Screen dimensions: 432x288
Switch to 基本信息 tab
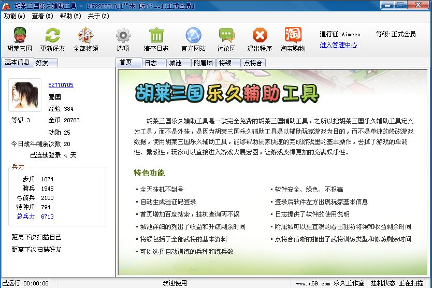coord(18,62)
